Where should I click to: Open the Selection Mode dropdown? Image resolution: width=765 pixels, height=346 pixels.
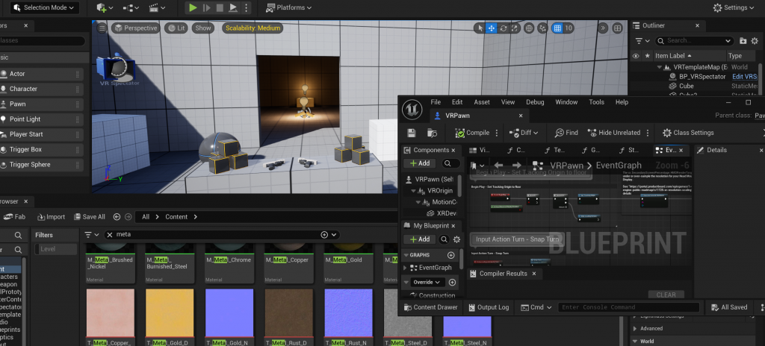(x=44, y=7)
